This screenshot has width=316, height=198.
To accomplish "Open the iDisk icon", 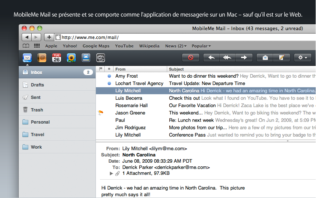I will (x=86, y=58).
